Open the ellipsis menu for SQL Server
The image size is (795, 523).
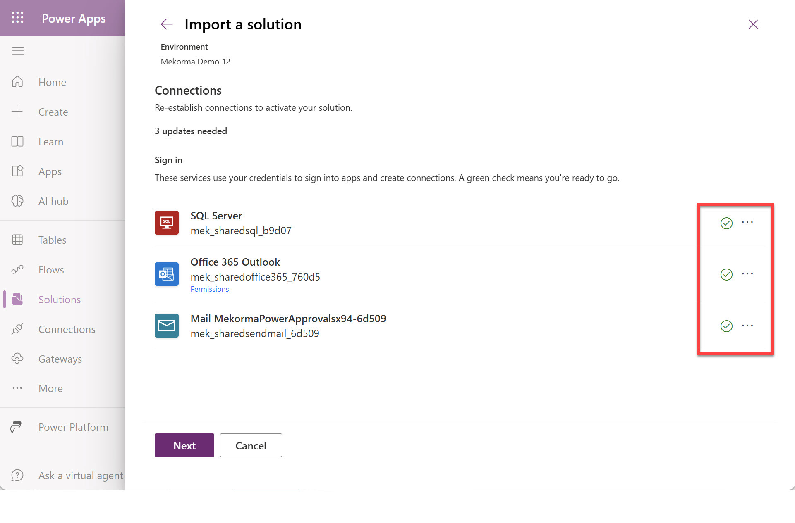[x=747, y=222]
